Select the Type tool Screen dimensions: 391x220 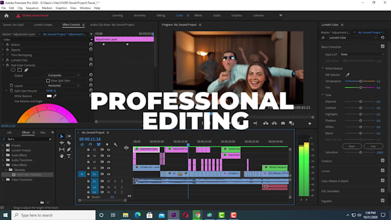(x=69, y=156)
